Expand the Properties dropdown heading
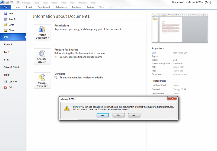The height and width of the screenshot is (151, 217). 158,48
